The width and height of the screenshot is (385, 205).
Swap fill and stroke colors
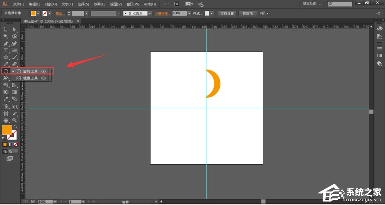15,127
